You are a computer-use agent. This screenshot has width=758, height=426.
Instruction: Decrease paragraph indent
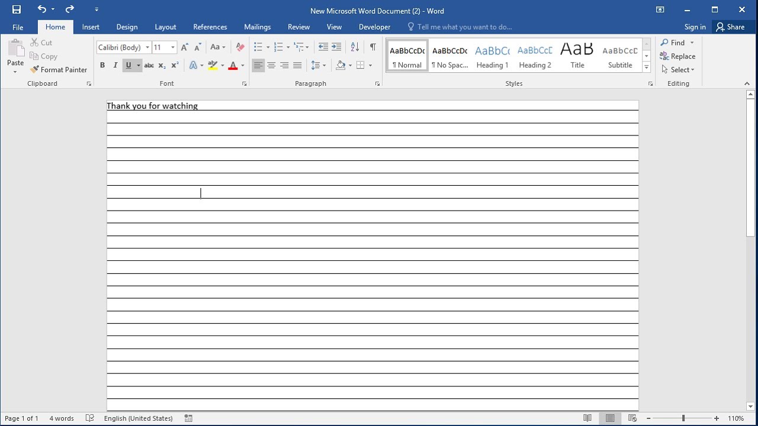coord(323,47)
